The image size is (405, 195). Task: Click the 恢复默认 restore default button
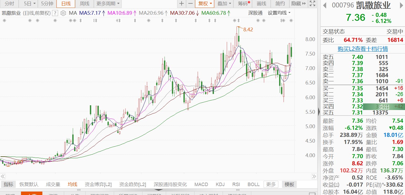pos(29,184)
